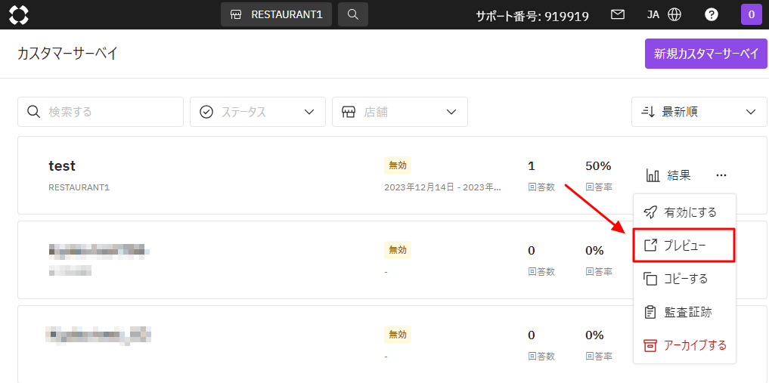Choose プレビュー from the context menu

click(684, 246)
